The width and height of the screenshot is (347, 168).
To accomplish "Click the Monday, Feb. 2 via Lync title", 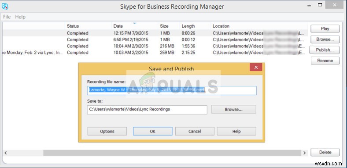I will pyautogui.click(x=32, y=53).
